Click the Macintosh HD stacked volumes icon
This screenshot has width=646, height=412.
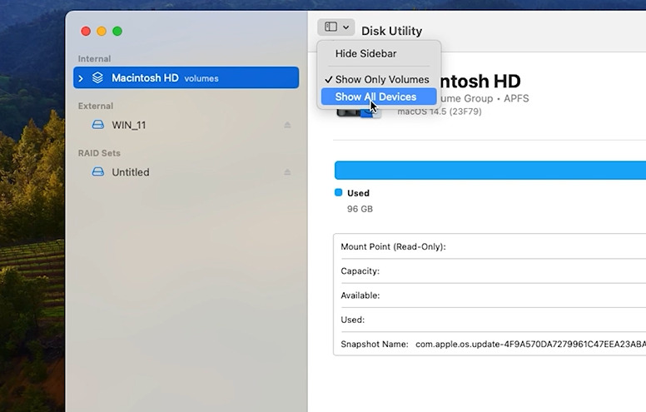pyautogui.click(x=97, y=77)
